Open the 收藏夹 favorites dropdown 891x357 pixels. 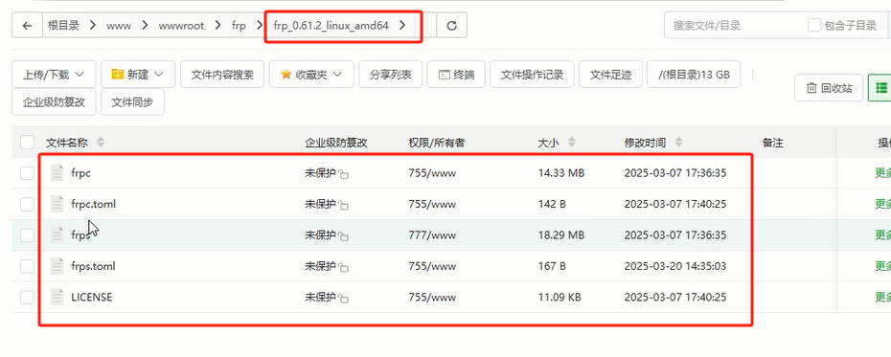(311, 75)
